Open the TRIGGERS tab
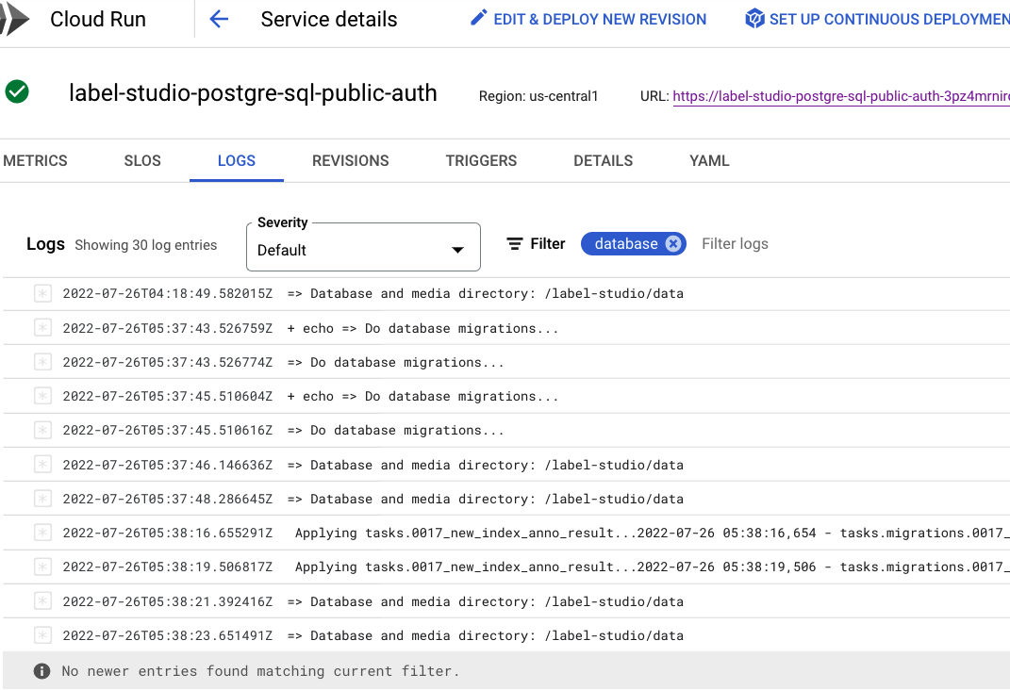The height and width of the screenshot is (690, 1010). [x=481, y=160]
